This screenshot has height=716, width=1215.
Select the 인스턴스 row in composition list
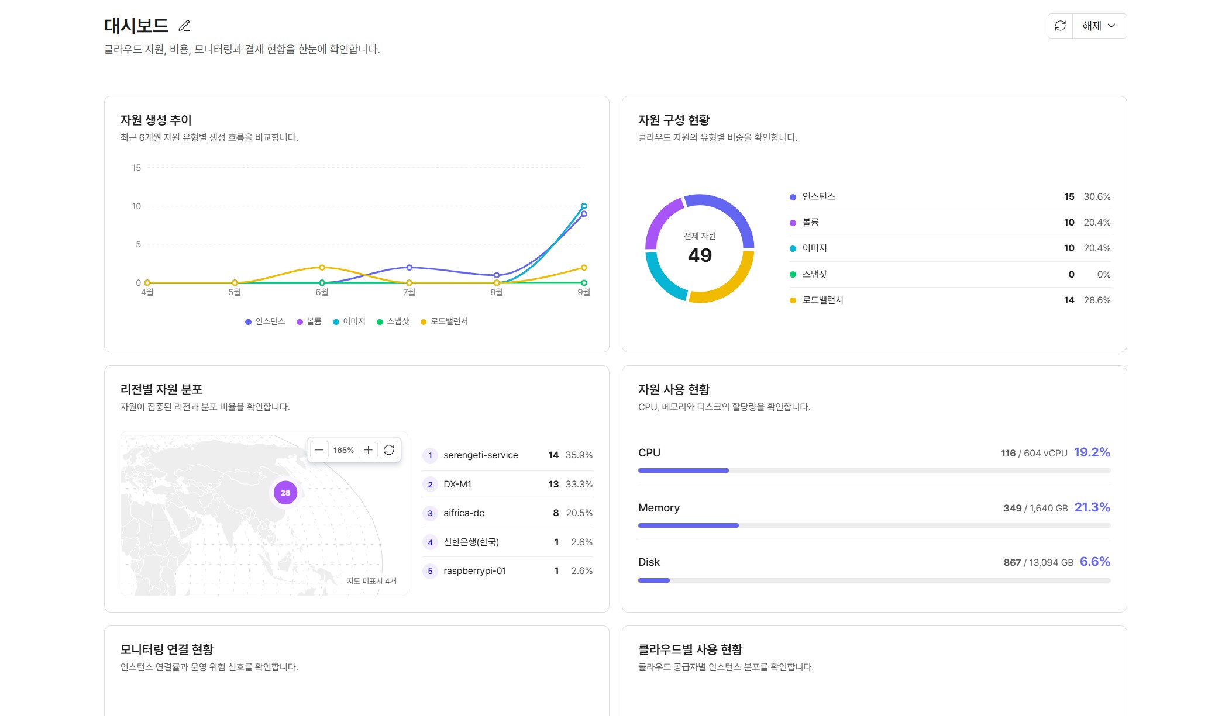[x=950, y=197]
